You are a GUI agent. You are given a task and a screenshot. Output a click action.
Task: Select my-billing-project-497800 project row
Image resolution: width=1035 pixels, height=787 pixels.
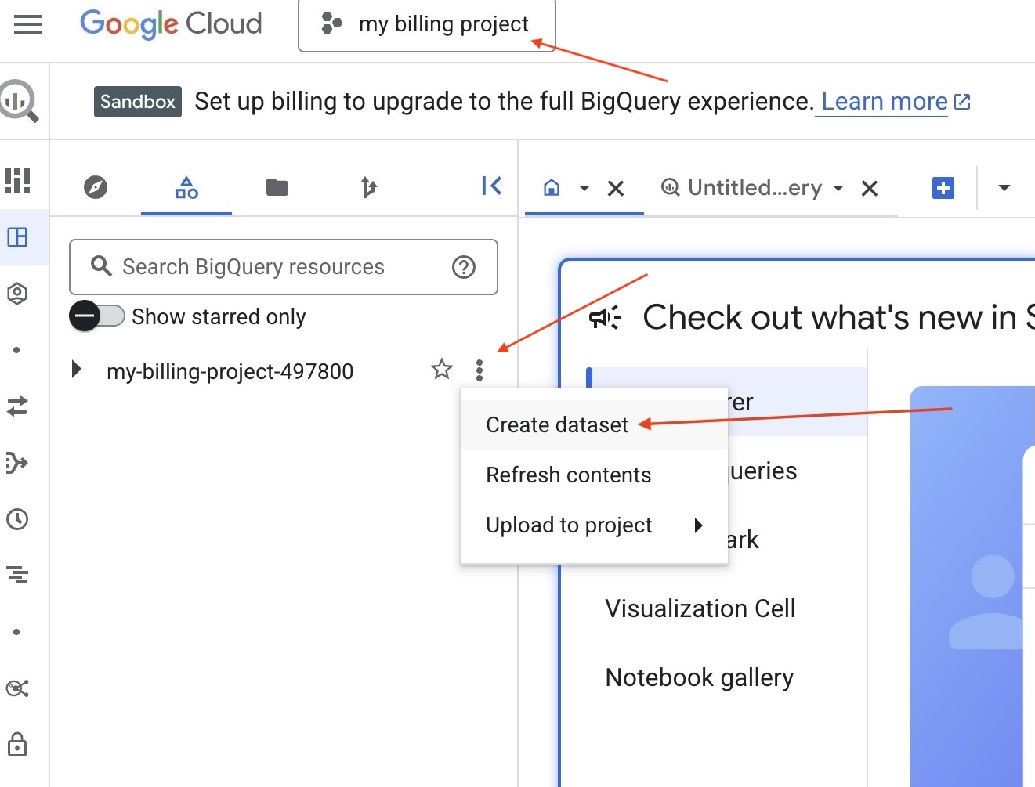point(230,371)
